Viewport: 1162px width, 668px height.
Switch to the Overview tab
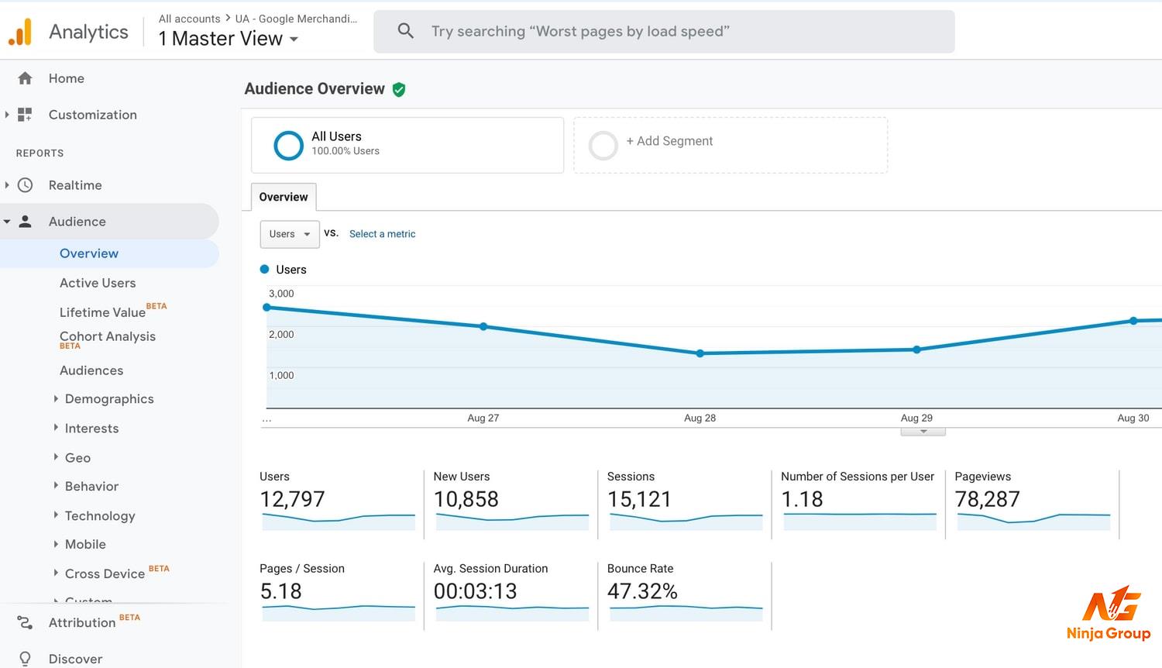point(284,197)
